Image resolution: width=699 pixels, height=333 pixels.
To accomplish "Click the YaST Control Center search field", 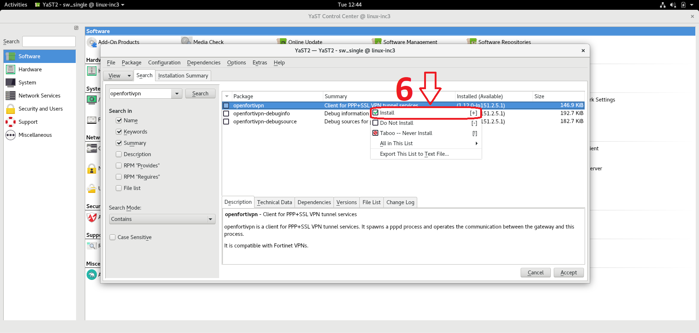I will tap(49, 41).
